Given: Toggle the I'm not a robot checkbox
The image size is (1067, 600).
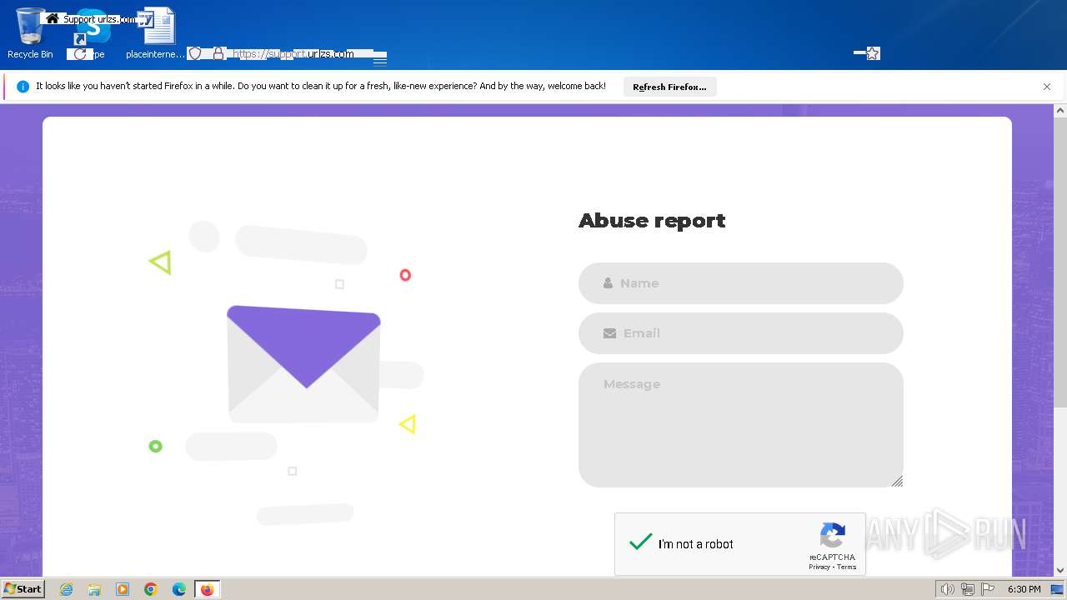Looking at the screenshot, I should click(x=640, y=542).
